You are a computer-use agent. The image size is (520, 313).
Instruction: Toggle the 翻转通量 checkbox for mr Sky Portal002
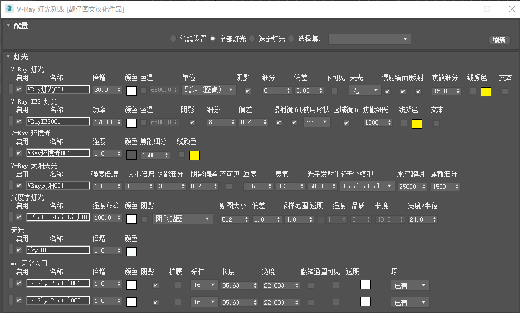pos(311,302)
